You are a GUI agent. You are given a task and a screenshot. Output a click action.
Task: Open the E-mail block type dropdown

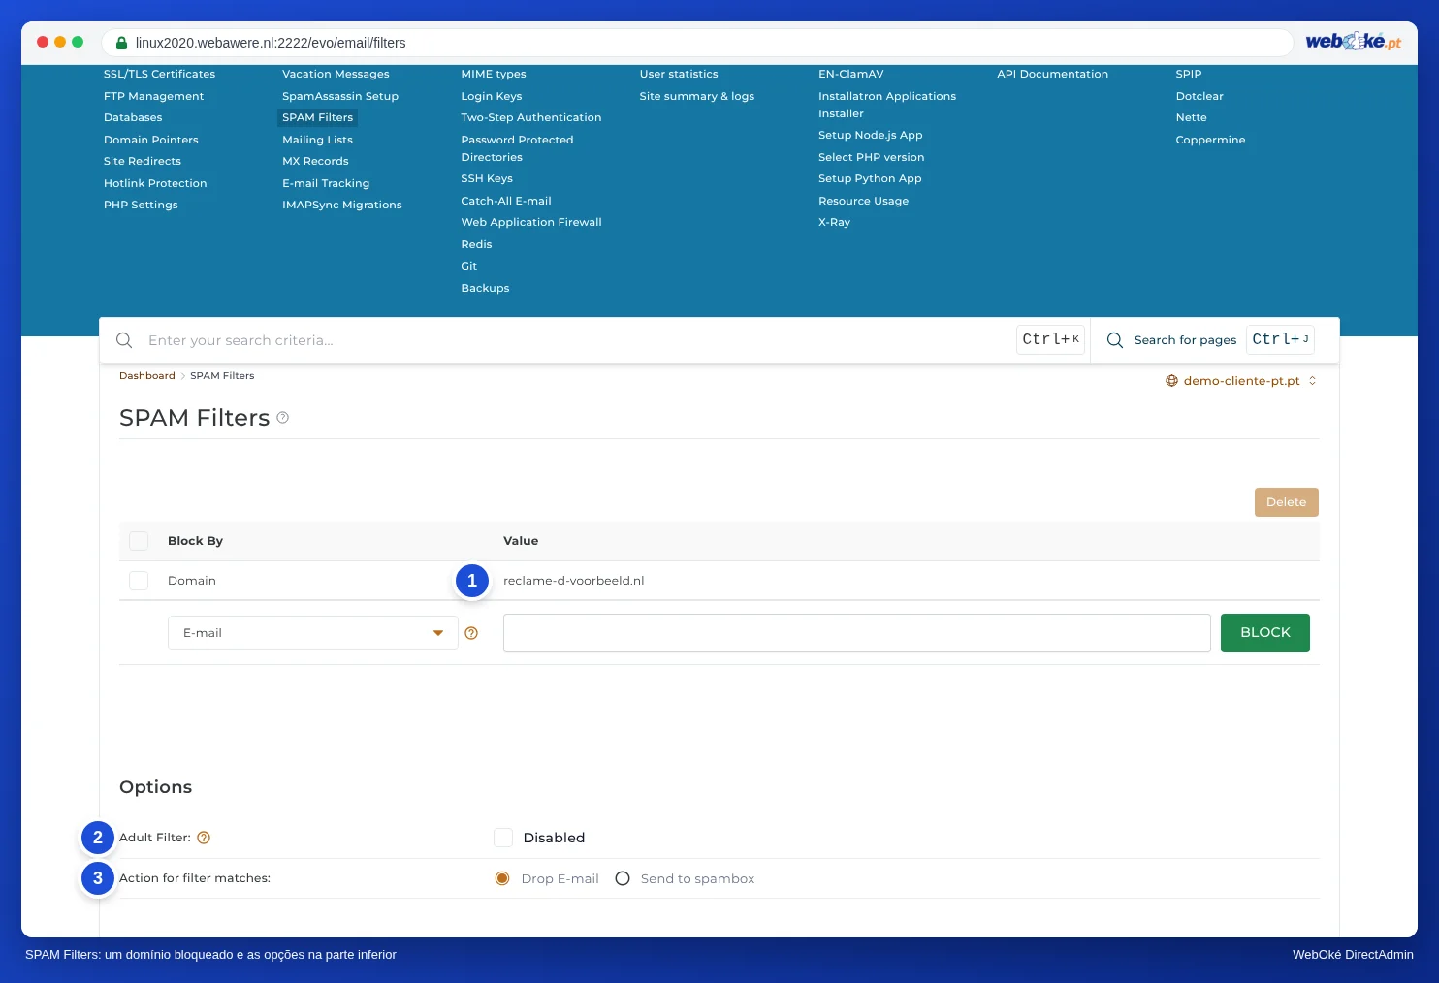point(313,633)
